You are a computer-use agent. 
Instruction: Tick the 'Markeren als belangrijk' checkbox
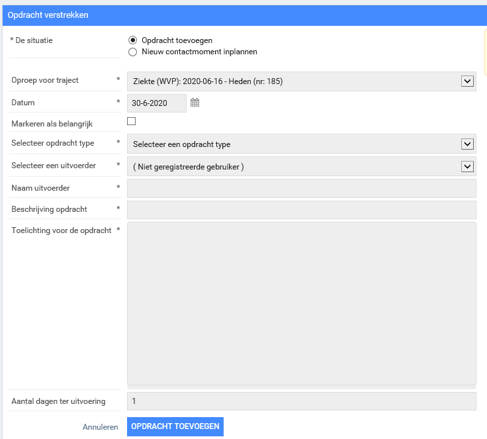point(131,121)
